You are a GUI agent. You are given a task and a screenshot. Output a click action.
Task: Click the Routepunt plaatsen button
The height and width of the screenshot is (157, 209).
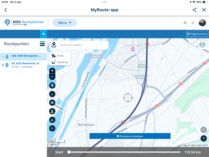[x=130, y=136]
